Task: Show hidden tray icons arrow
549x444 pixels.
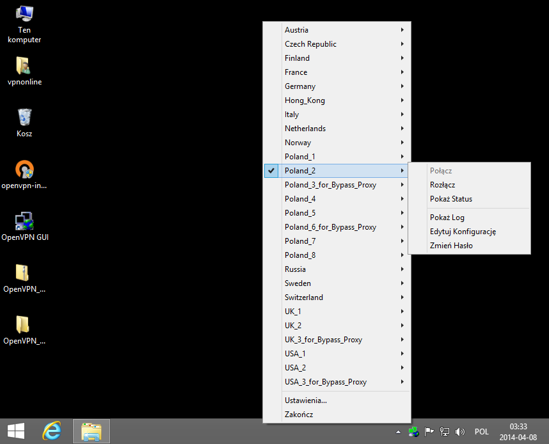Action: 398,432
